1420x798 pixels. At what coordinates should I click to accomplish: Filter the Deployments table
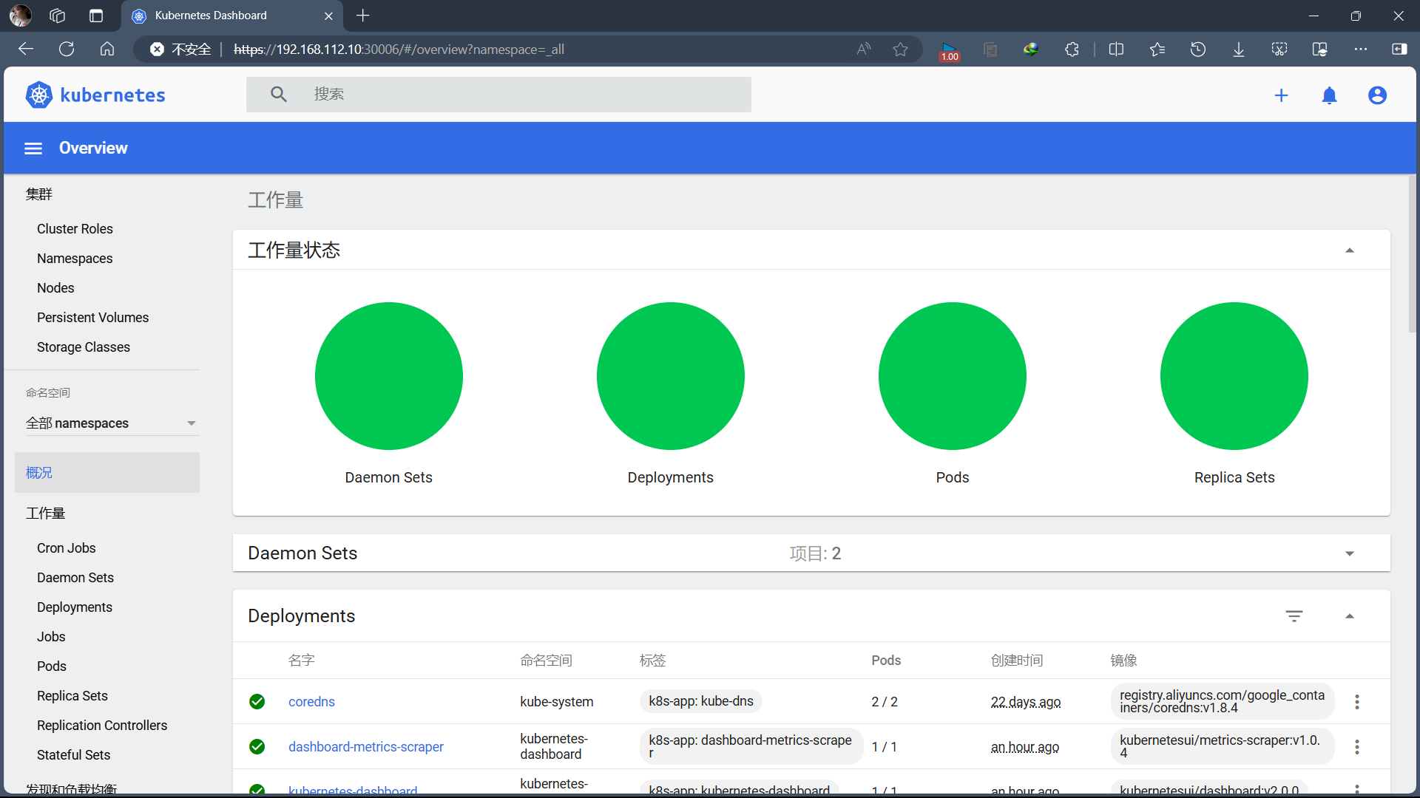click(x=1294, y=616)
